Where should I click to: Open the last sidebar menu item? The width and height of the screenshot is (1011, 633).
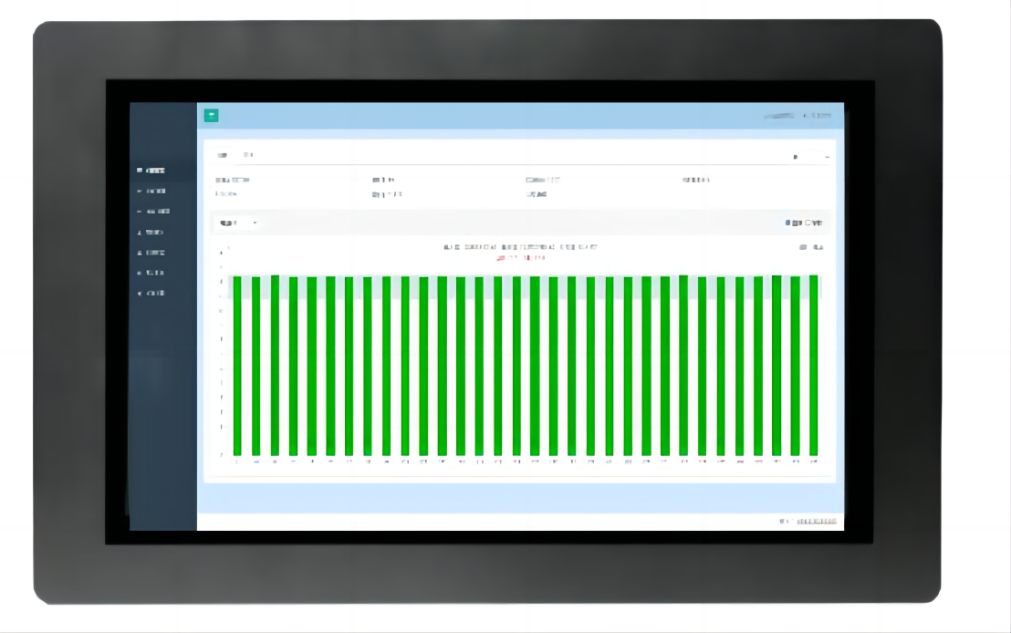(x=155, y=294)
